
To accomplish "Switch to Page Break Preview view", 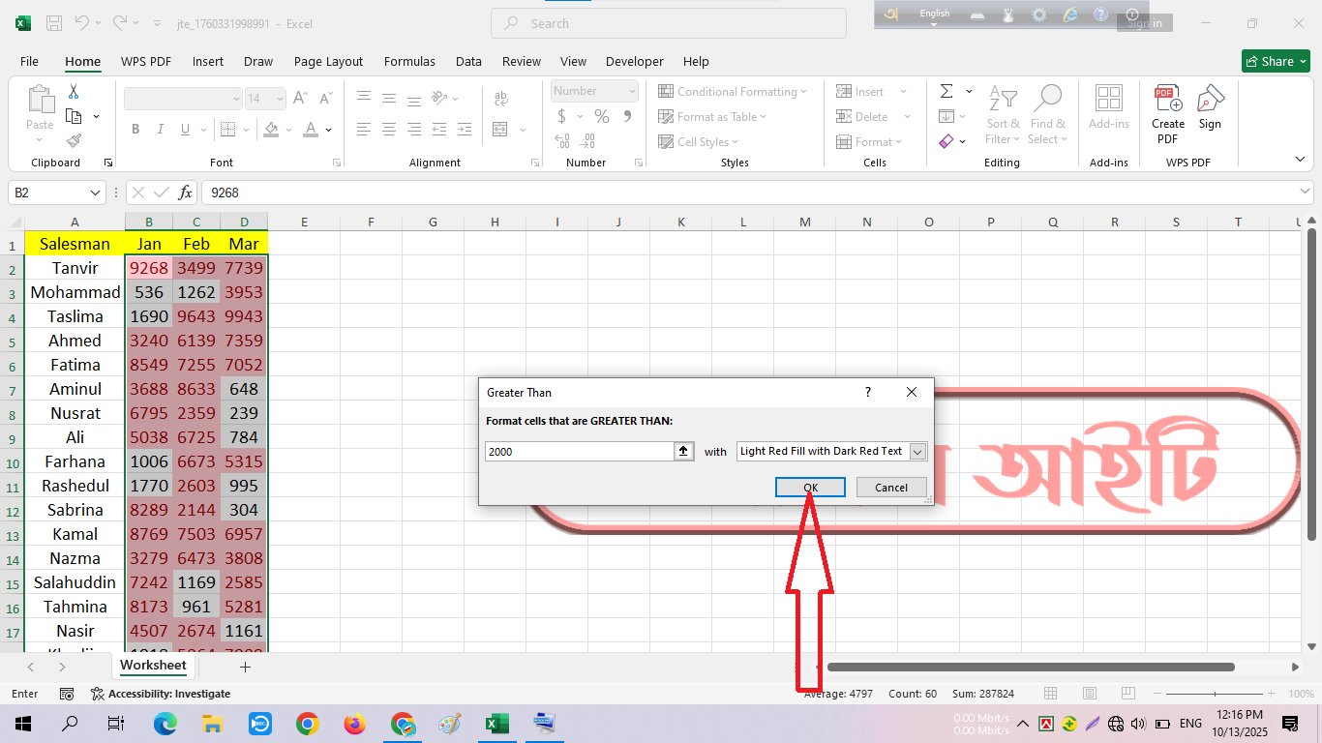I will pos(1128,694).
